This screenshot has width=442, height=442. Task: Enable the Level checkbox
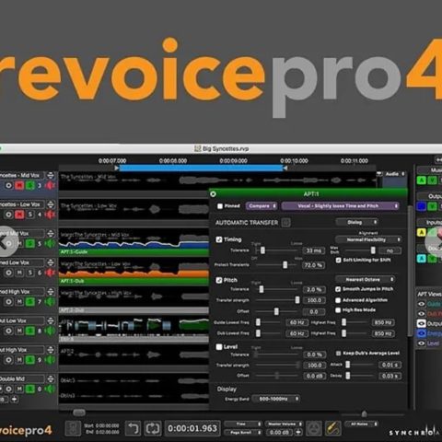219,347
